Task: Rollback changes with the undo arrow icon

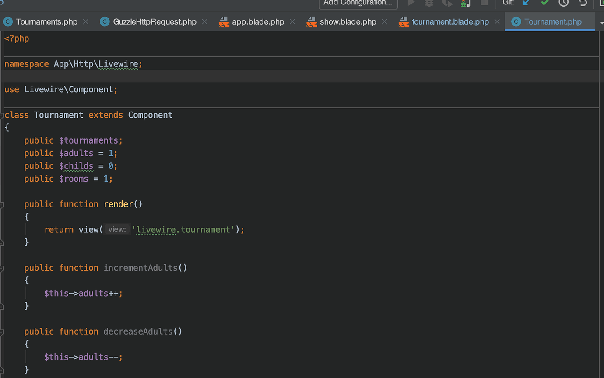Action: [x=582, y=3]
